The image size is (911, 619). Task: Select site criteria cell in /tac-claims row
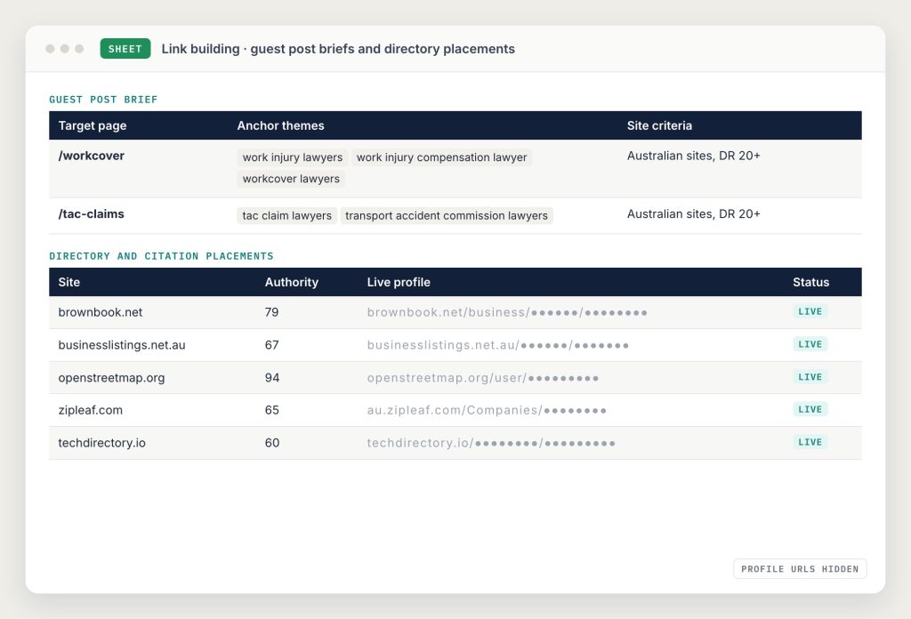click(x=693, y=213)
